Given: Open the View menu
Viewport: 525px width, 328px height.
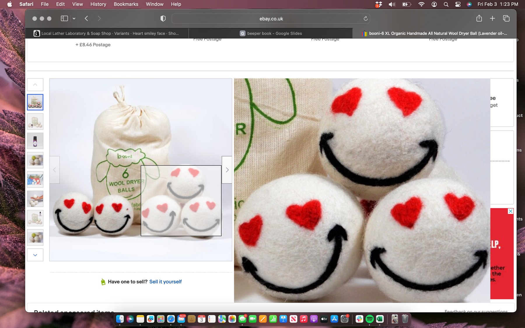Looking at the screenshot, I should pos(77,4).
